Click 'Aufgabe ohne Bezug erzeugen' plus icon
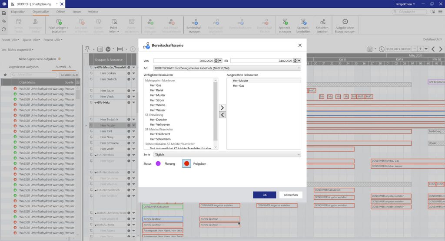The width and height of the screenshot is (445, 241). 345,22
